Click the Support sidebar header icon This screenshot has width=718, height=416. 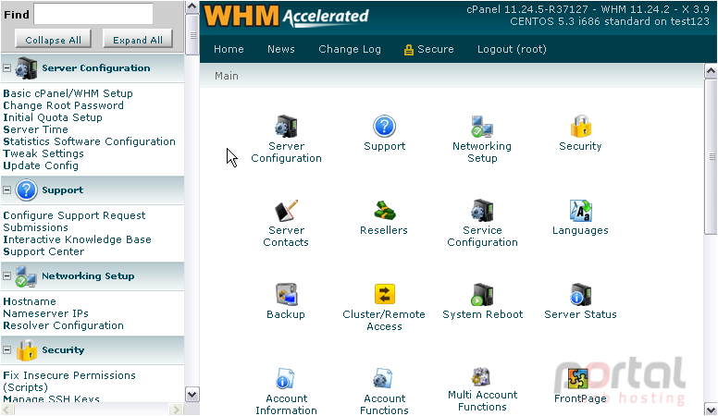(26, 190)
